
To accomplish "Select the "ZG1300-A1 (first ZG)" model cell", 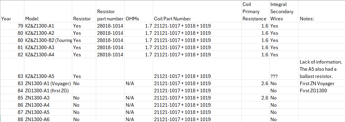I will pos(47,91).
